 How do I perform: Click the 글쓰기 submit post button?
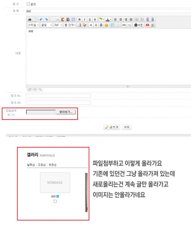click(x=112, y=127)
